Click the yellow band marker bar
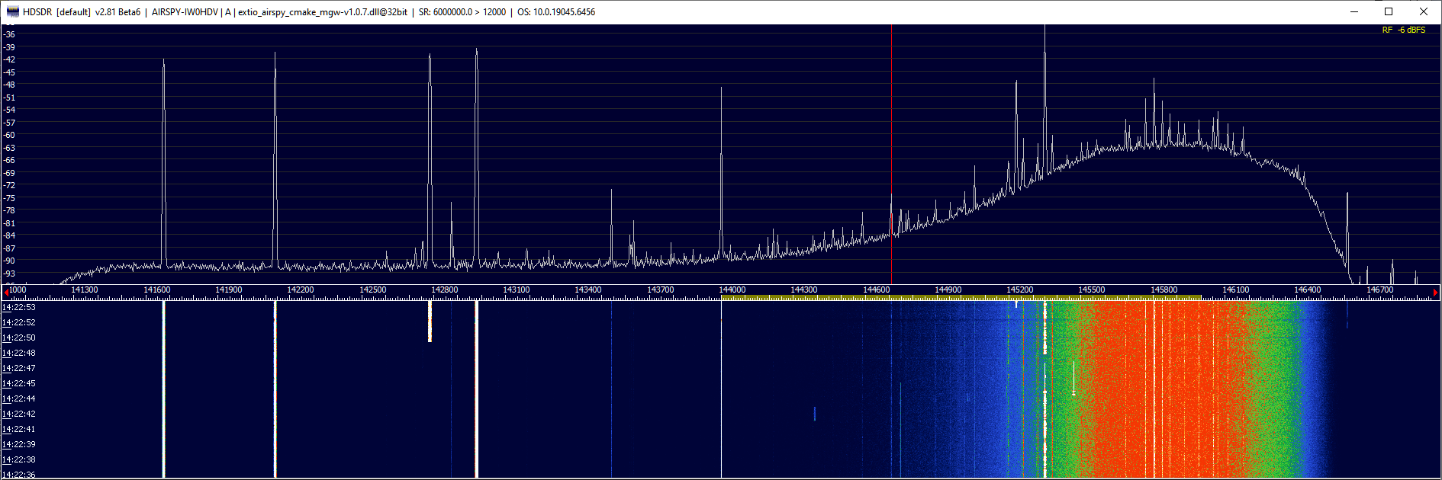Viewport: 1442px width, 480px height. [x=961, y=298]
